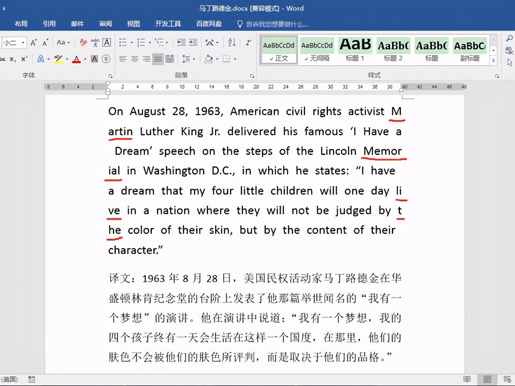This screenshot has height=386, width=515.
Task: Open the 邮件 ribbon tab
Action: coord(77,24)
